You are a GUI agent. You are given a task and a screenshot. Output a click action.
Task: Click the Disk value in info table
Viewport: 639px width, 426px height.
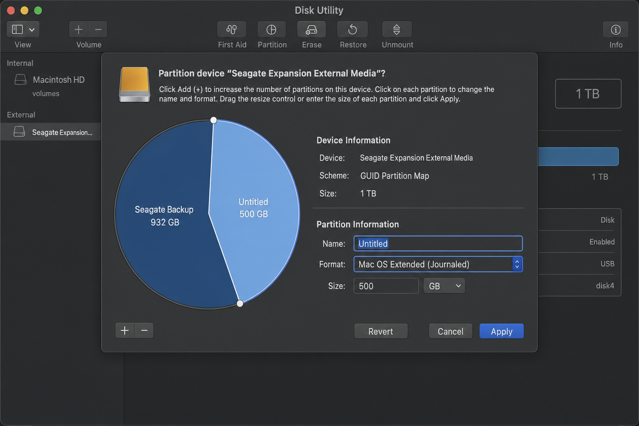tap(607, 220)
